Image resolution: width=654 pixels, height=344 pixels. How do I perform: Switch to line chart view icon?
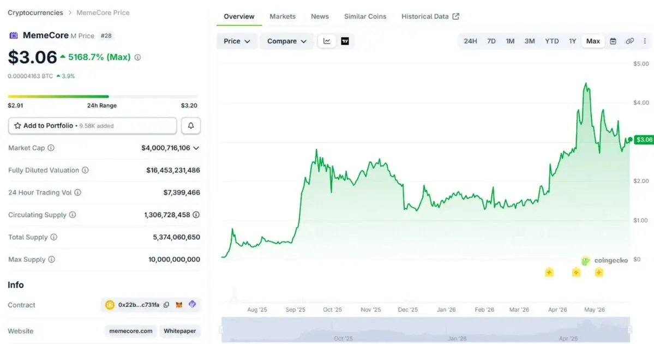(x=327, y=41)
